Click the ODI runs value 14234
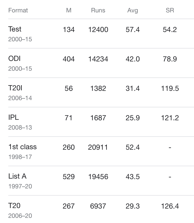 (98, 59)
